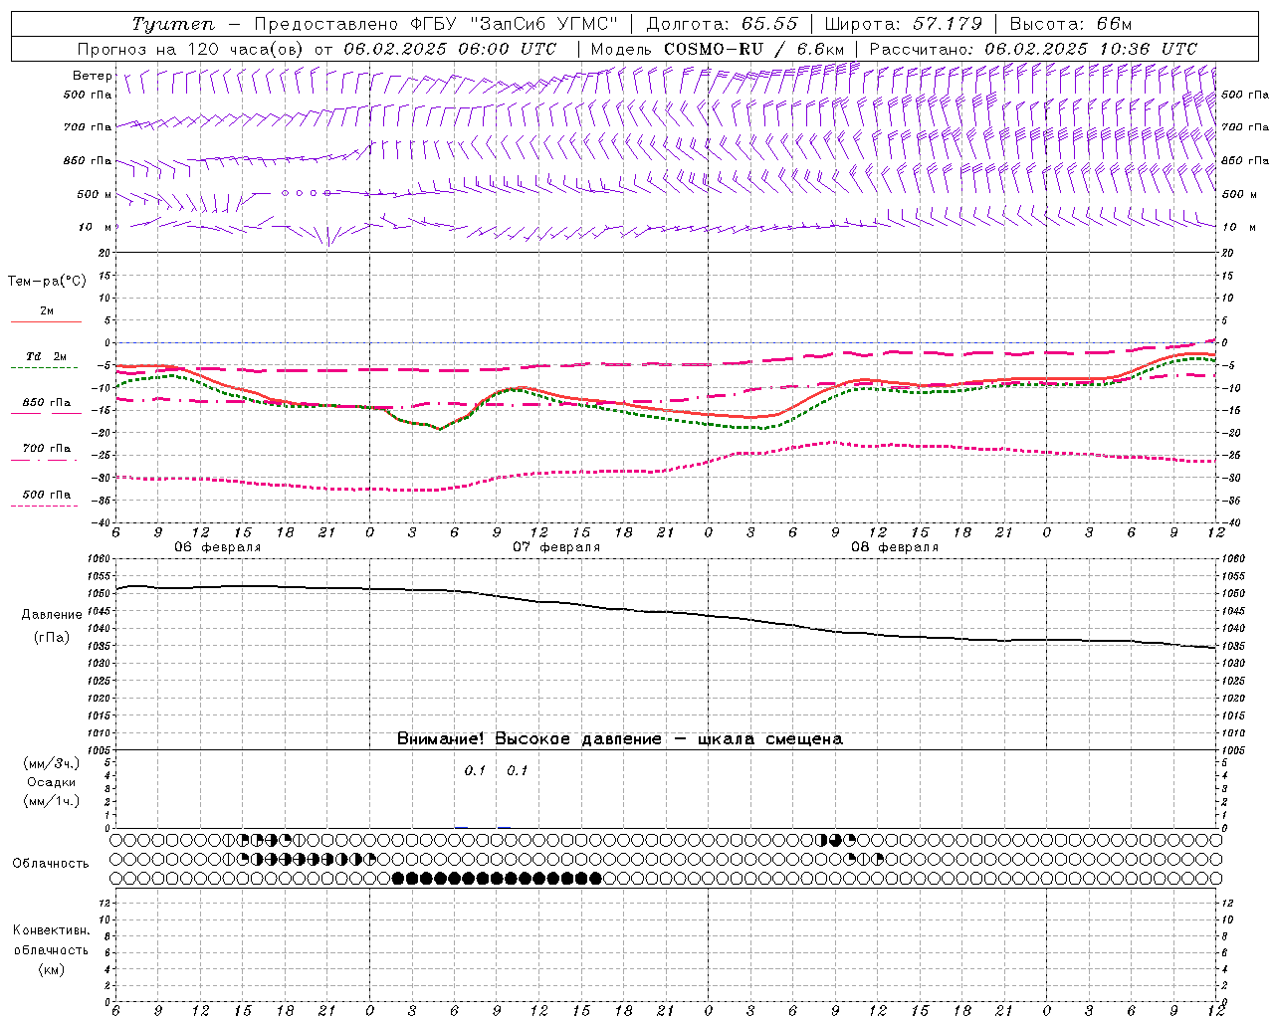Click the "(мм/1ч.)" precipitation unit label
This screenshot has height=1019, width=1274.
[x=52, y=801]
